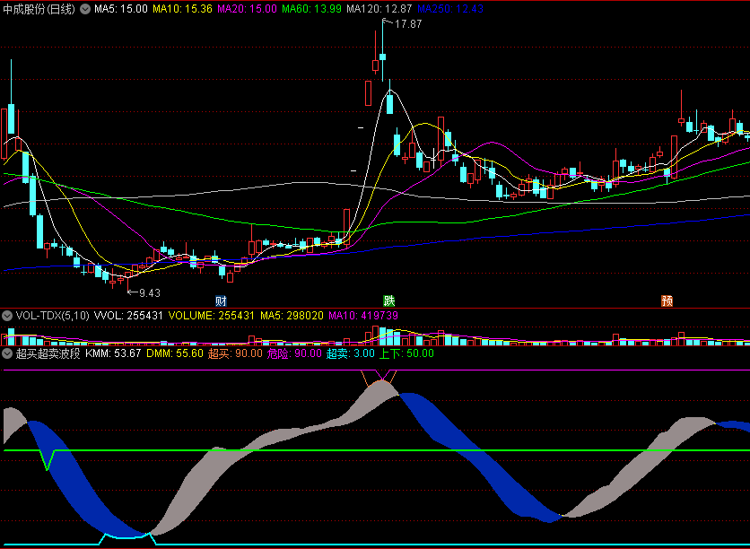750x549 pixels.
Task: Click the MA5: 15.00 label
Action: click(120, 9)
